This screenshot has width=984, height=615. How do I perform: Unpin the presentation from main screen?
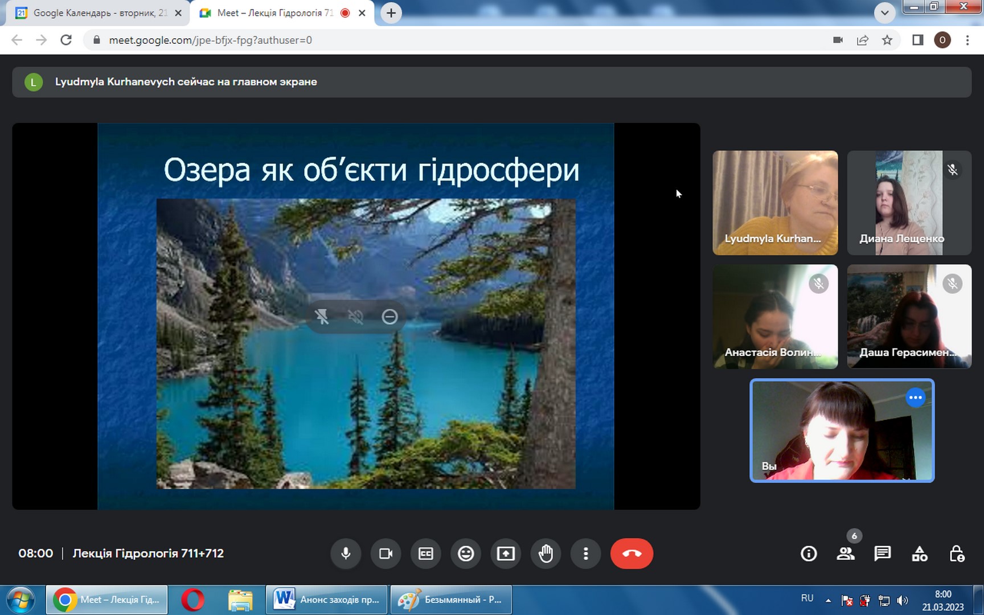322,317
